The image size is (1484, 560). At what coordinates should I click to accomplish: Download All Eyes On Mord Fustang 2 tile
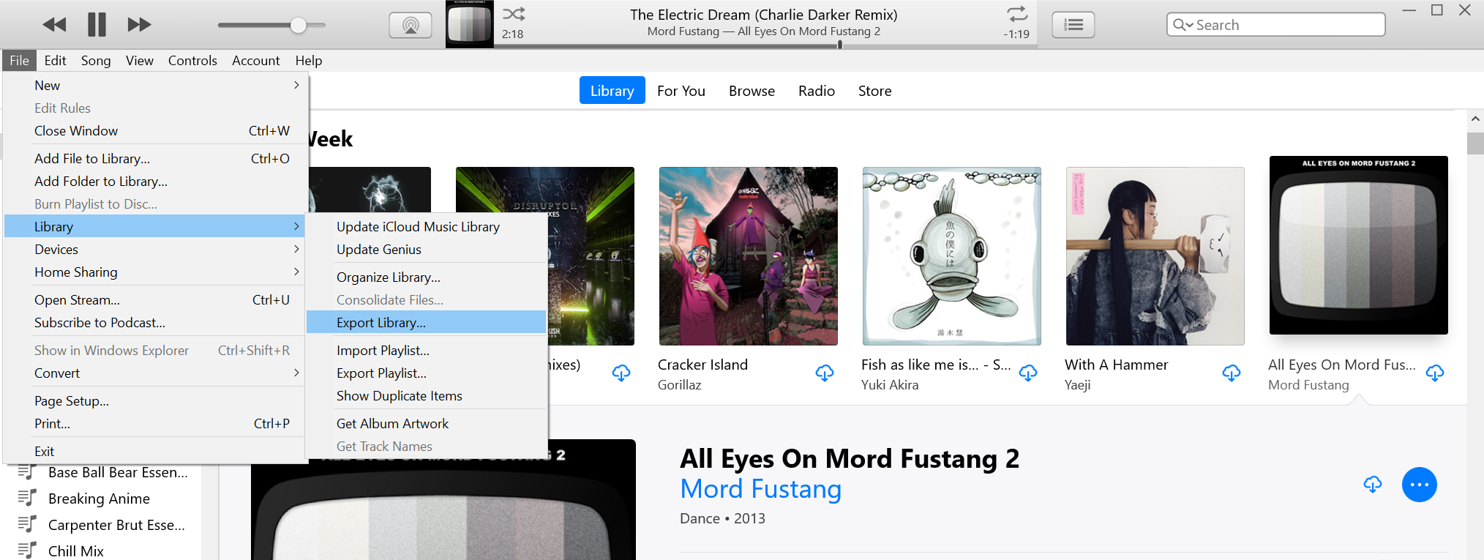tap(1435, 373)
